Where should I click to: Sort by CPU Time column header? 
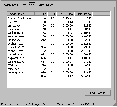65,14
